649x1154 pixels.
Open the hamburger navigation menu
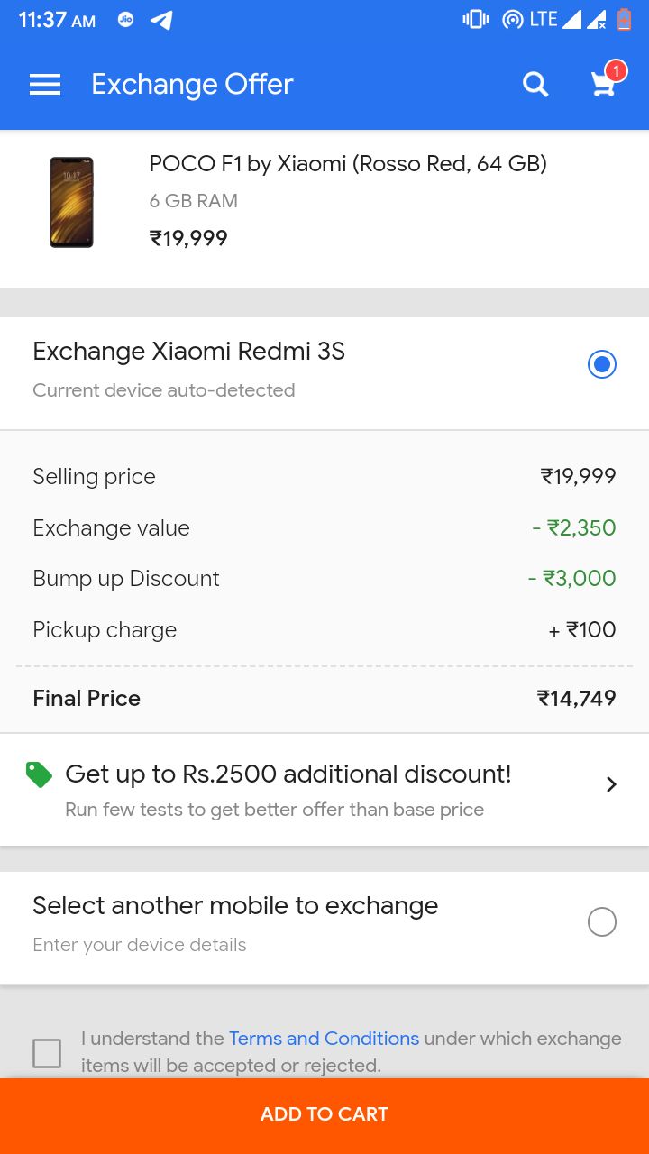pos(45,85)
